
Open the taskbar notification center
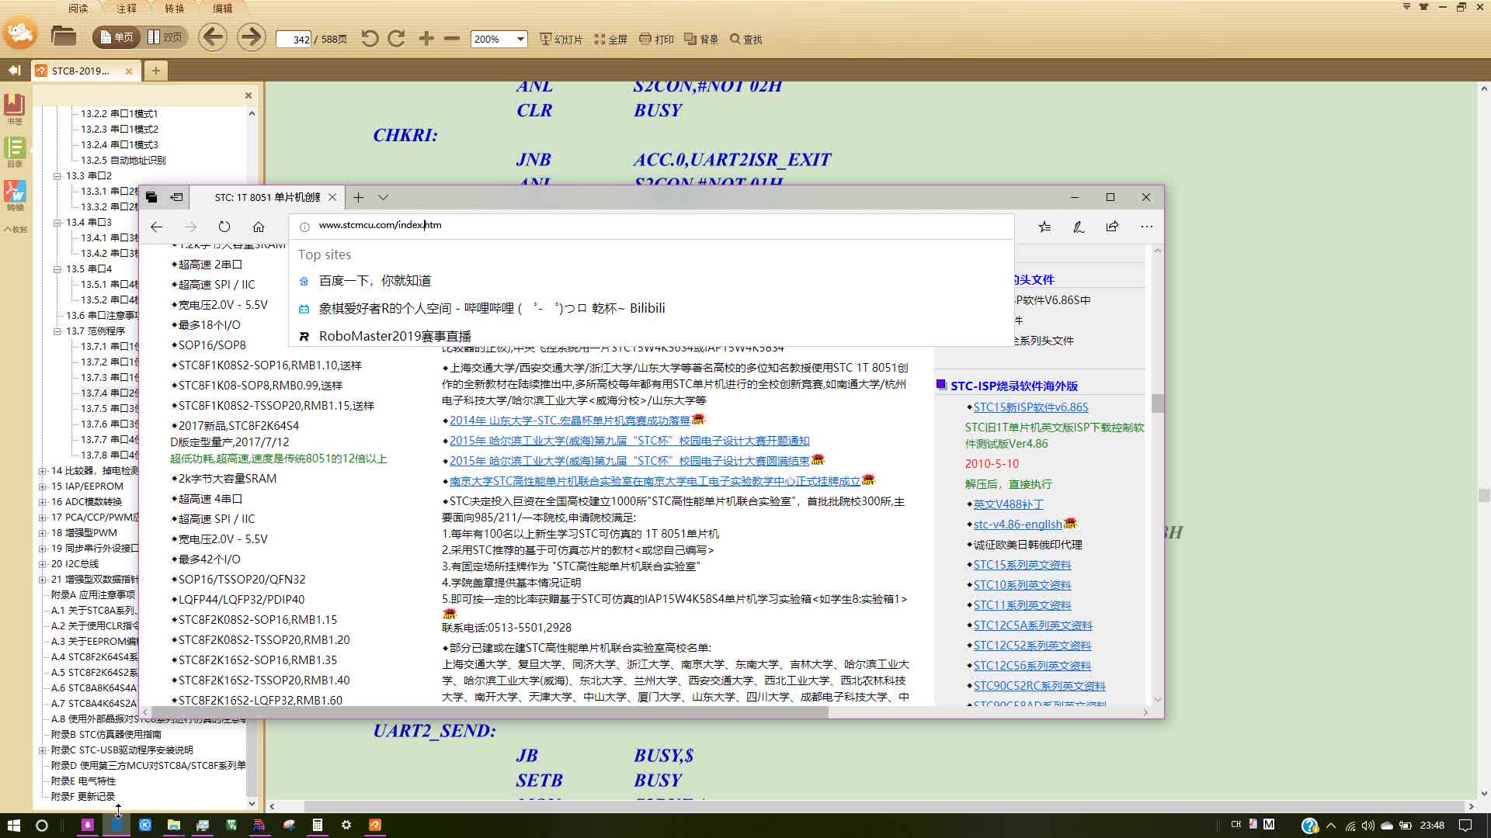[1465, 825]
